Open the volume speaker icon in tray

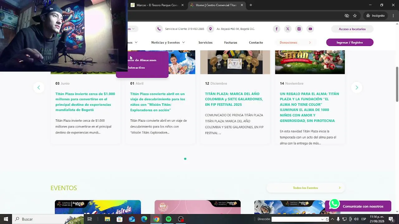point(356,219)
